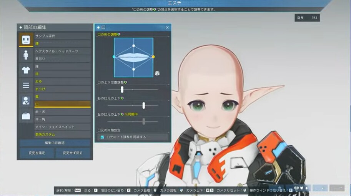Viewport: 351px width, 196px height.
Task: Open the body editing category icon
Action: [x=26, y=55]
